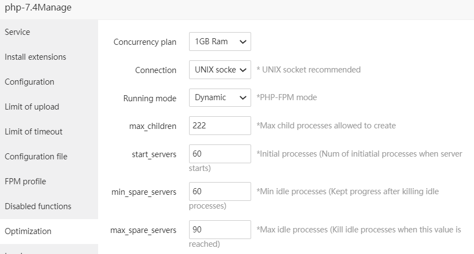The width and height of the screenshot is (474, 254).
Task: Switch to FPM profile section
Action: tap(26, 182)
